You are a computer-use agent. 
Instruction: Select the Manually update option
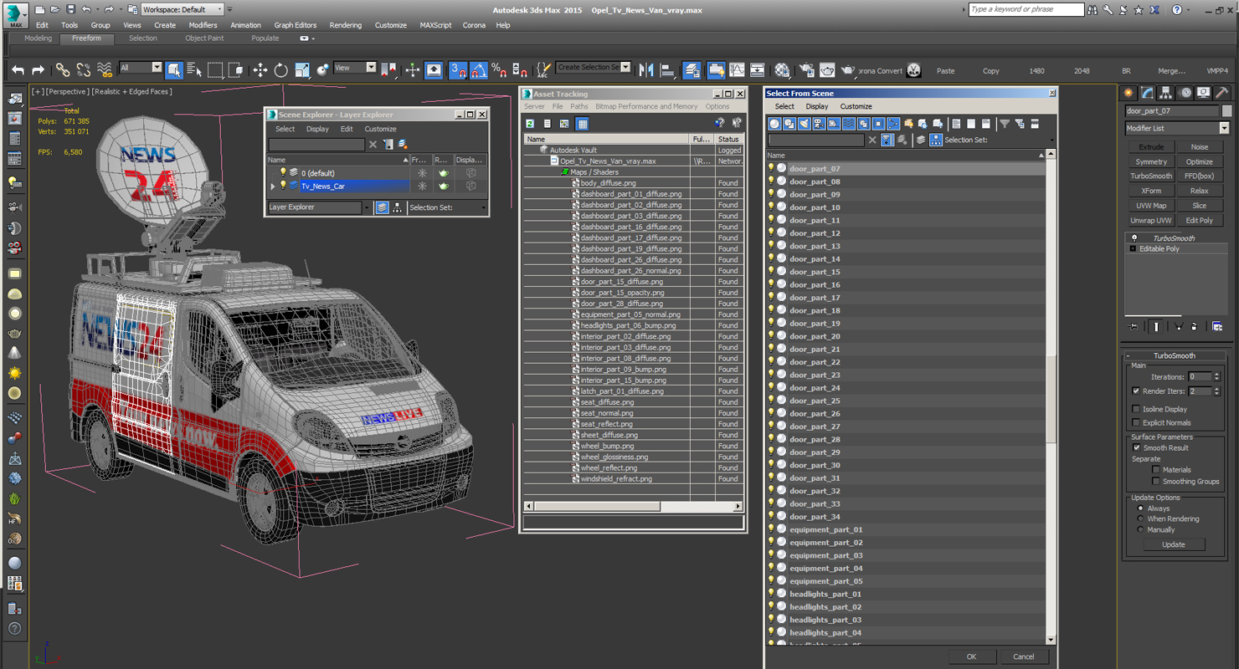[x=1140, y=529]
